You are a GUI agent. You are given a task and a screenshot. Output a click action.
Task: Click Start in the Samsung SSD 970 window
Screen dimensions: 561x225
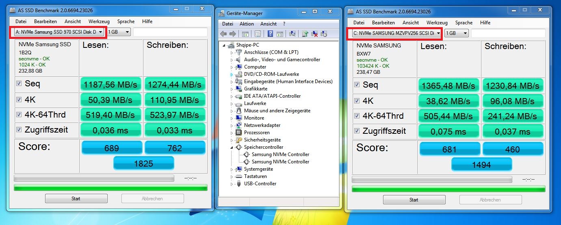click(x=76, y=199)
